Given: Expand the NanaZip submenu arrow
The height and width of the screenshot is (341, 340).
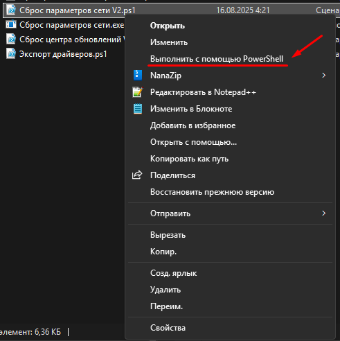Looking at the screenshot, I should [324, 76].
